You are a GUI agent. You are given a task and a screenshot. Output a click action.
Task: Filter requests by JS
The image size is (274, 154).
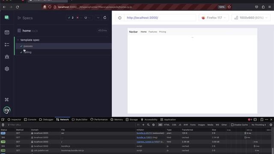(x=180, y=125)
